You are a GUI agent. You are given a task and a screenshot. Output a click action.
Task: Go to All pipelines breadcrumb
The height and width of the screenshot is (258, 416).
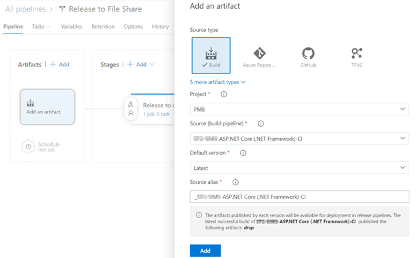point(25,9)
